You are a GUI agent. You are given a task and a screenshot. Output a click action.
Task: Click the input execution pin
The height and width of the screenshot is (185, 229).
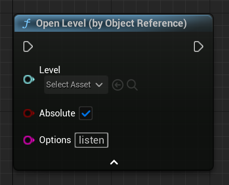pyautogui.click(x=28, y=46)
